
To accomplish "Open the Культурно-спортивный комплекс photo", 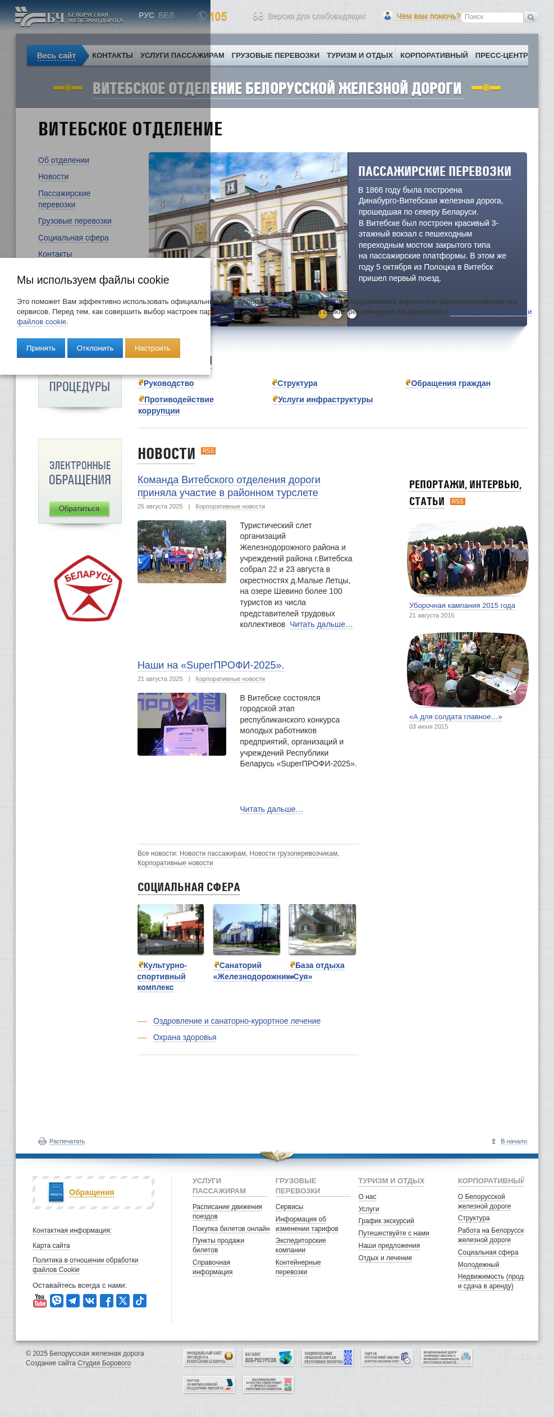I will click(x=171, y=929).
